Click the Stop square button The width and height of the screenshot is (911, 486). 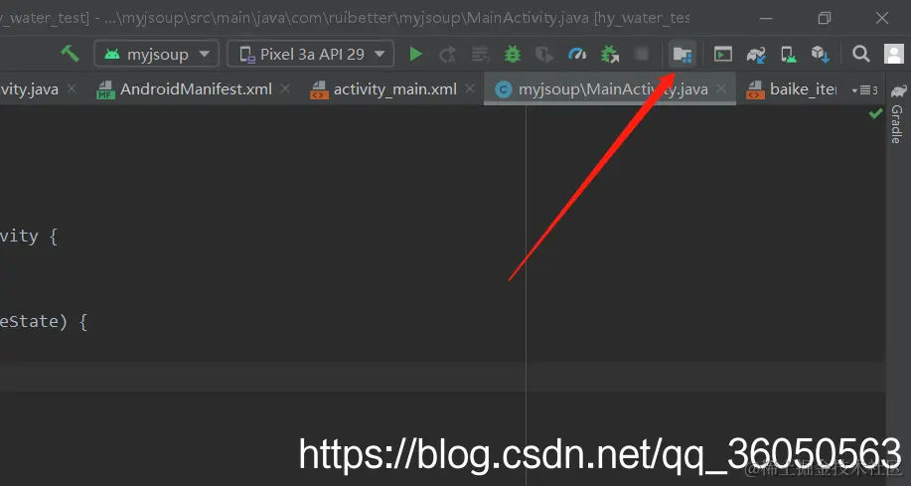click(x=642, y=54)
